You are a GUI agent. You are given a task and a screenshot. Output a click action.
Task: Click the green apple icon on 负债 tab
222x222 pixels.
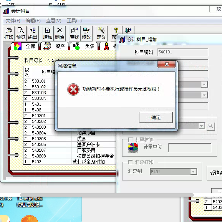click(77, 46)
